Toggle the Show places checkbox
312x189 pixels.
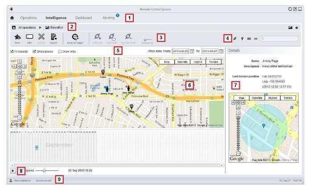(x=34, y=52)
